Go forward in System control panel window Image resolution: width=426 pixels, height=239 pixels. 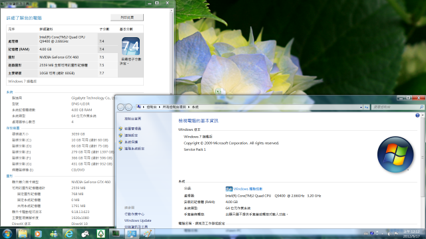tap(128, 108)
